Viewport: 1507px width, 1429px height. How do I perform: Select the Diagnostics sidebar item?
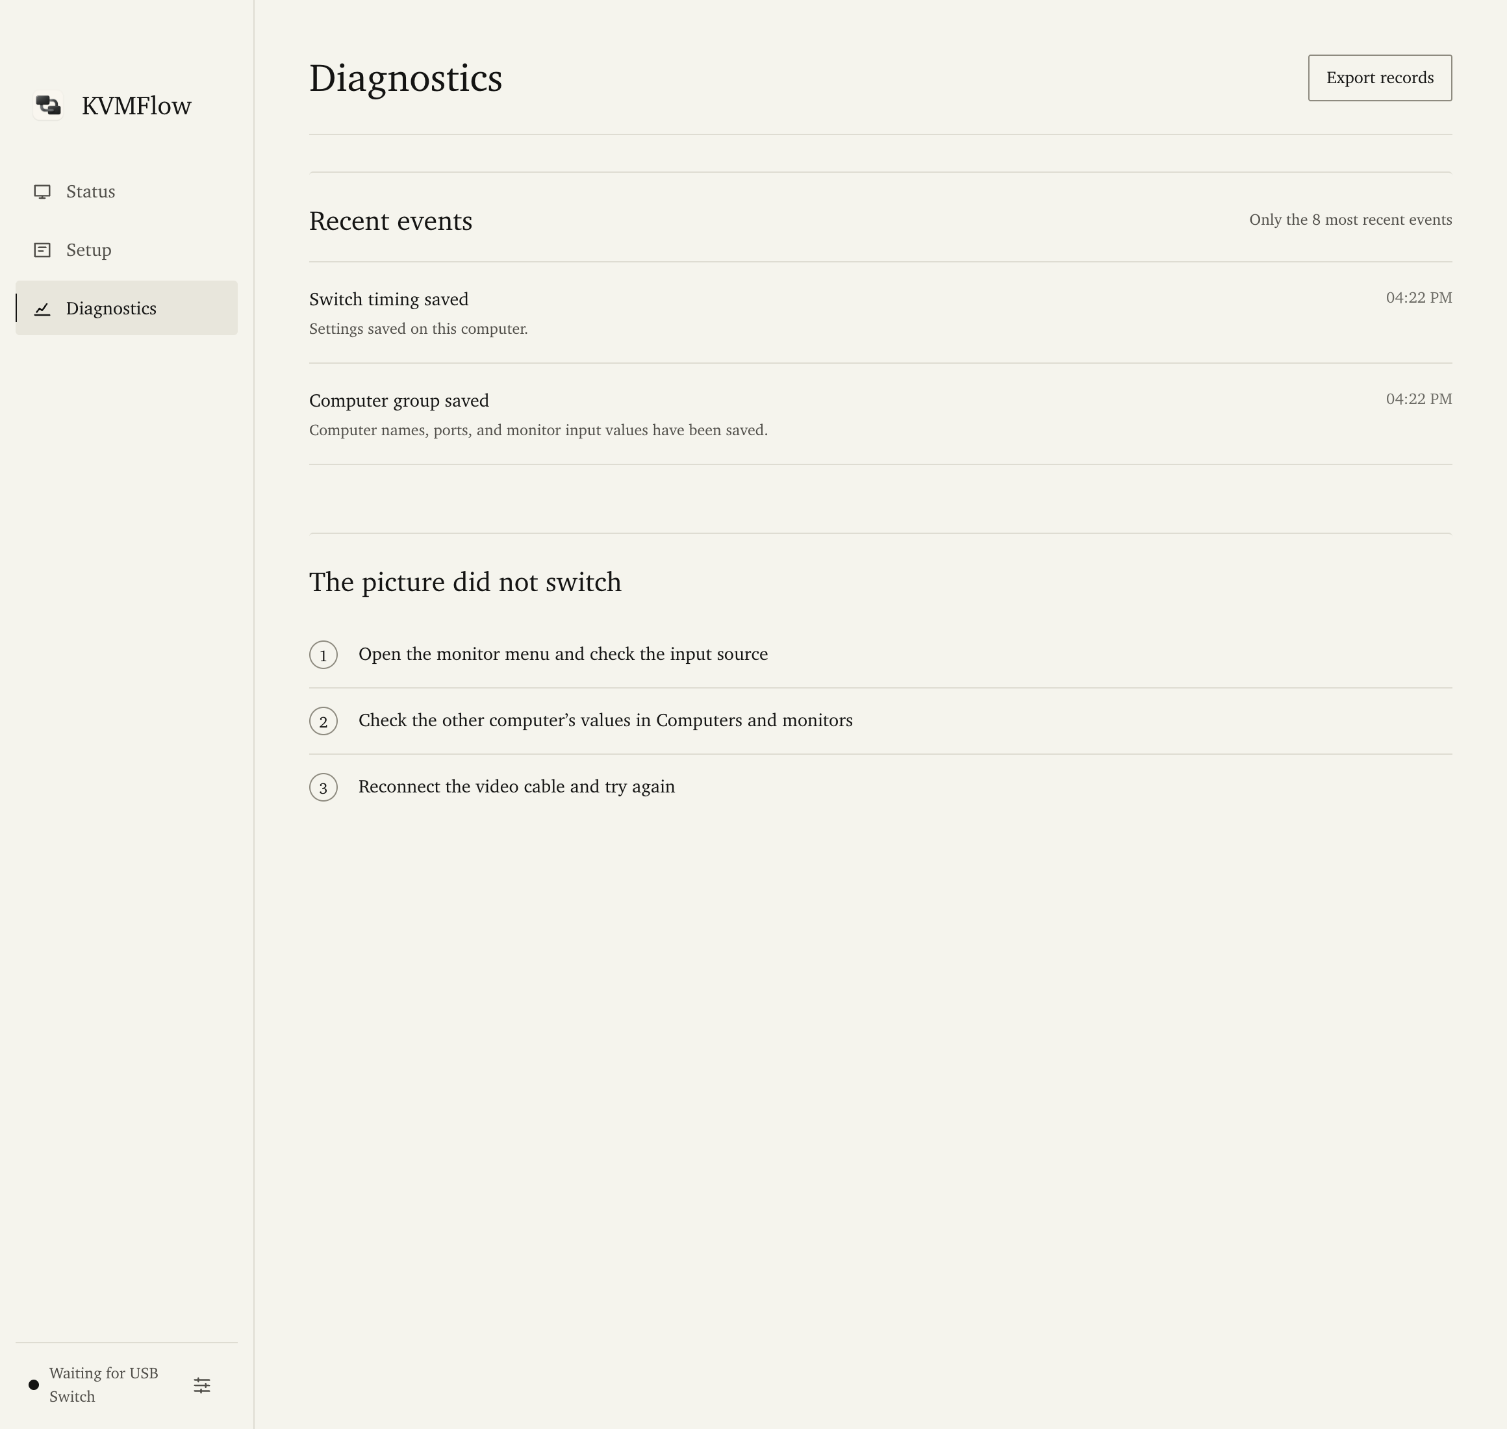tap(127, 309)
